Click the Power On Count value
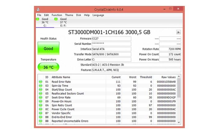 (x=170, y=54)
